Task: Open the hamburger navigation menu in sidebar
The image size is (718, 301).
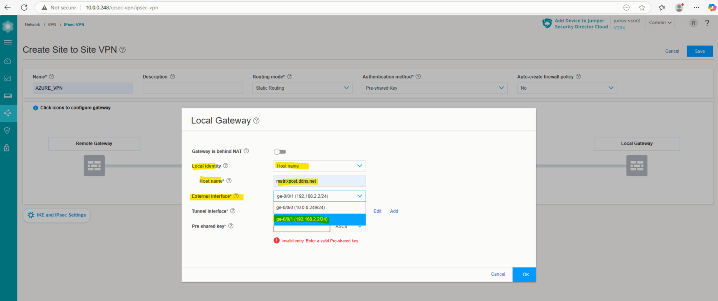Action: (7, 42)
